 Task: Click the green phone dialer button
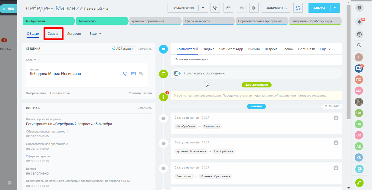click(359, 183)
